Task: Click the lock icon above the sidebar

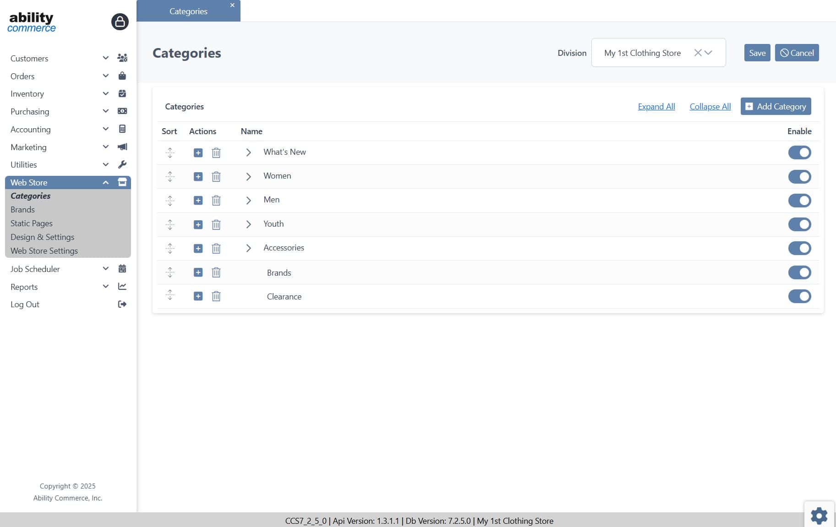Action: (x=120, y=22)
